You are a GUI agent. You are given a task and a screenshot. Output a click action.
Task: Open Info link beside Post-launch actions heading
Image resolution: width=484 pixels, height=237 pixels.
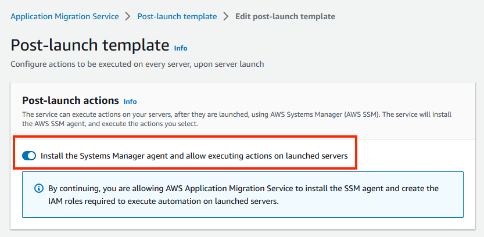tap(130, 102)
